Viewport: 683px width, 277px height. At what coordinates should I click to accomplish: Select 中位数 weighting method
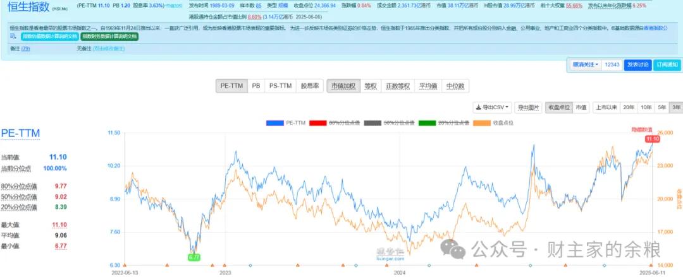coord(455,86)
